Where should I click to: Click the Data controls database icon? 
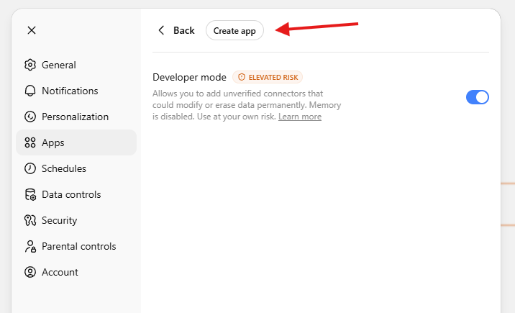30,194
